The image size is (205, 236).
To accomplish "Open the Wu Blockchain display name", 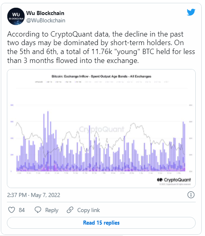I will click(x=45, y=13).
